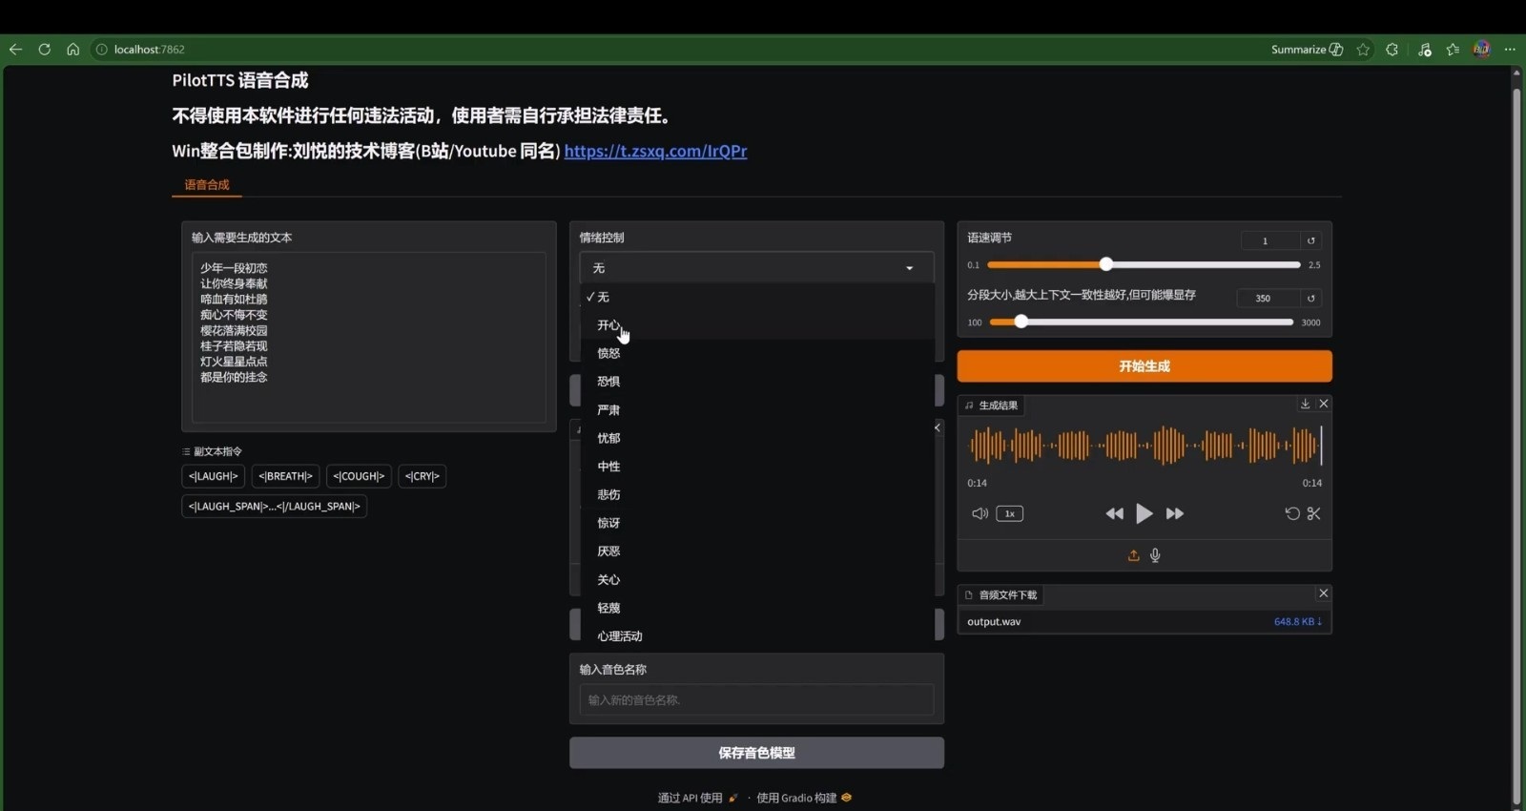Fast-forward the generated audio
Screen dimensions: 1526x811
pos(1175,513)
